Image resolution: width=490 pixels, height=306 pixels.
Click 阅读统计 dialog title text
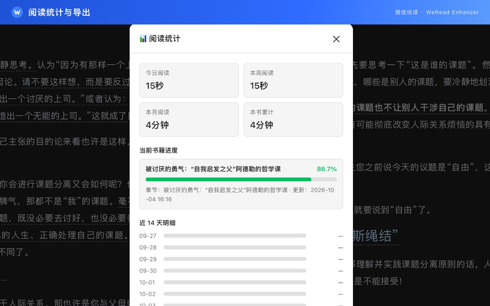tap(165, 39)
